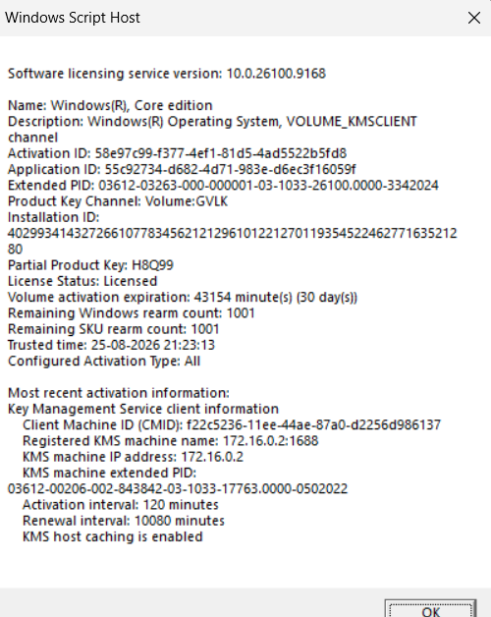The height and width of the screenshot is (617, 491).
Task: Click the Volume activation expiration line
Action: (x=183, y=297)
